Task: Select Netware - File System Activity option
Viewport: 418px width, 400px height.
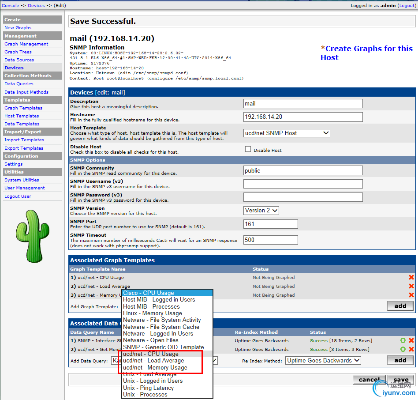Action: tap(168, 320)
